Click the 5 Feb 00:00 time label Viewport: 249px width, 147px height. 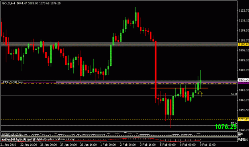(x=168, y=145)
